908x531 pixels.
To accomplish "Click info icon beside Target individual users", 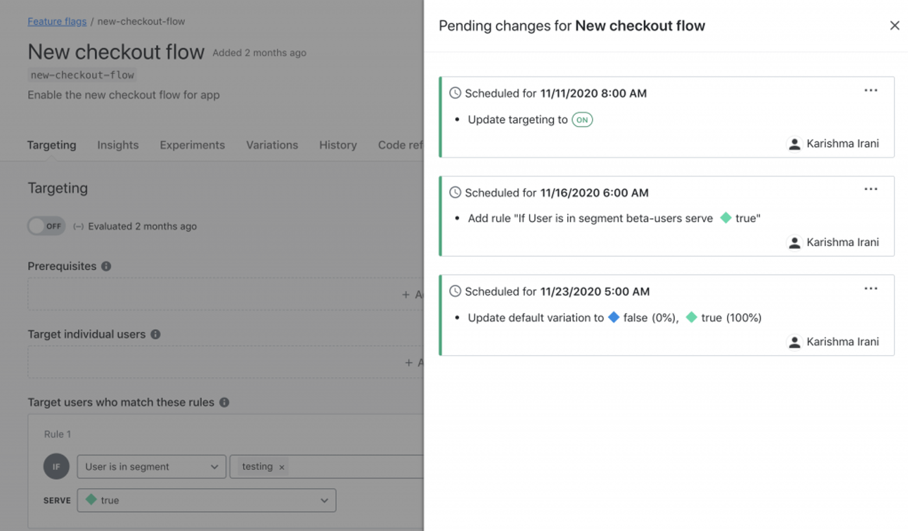I will pos(155,334).
